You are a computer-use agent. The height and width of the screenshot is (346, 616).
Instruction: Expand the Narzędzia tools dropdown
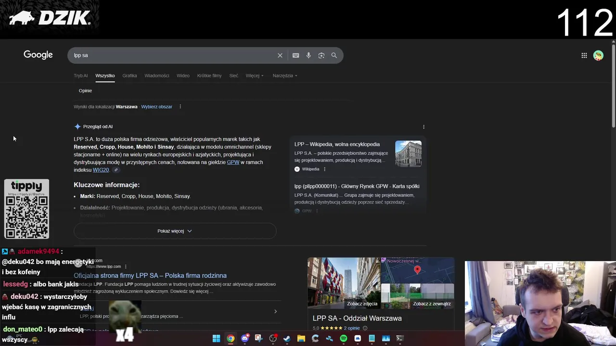tap(285, 75)
